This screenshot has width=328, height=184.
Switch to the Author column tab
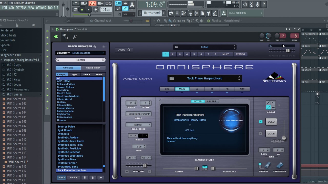coord(99,74)
